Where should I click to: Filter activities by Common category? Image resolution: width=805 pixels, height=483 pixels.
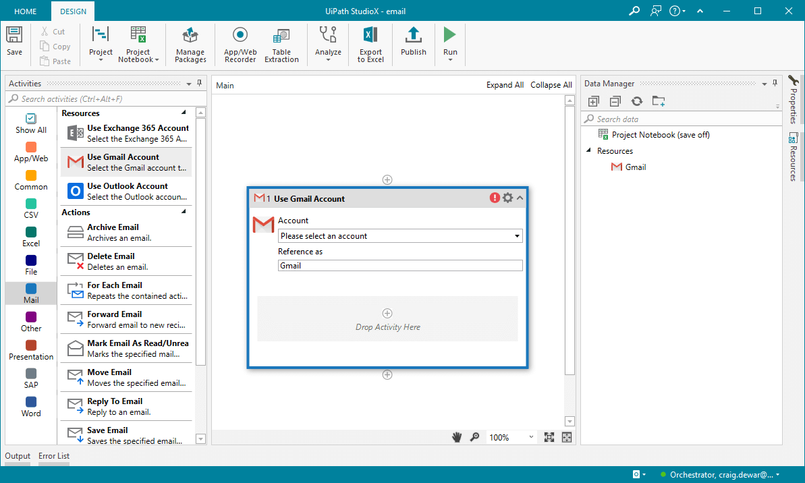pyautogui.click(x=31, y=181)
